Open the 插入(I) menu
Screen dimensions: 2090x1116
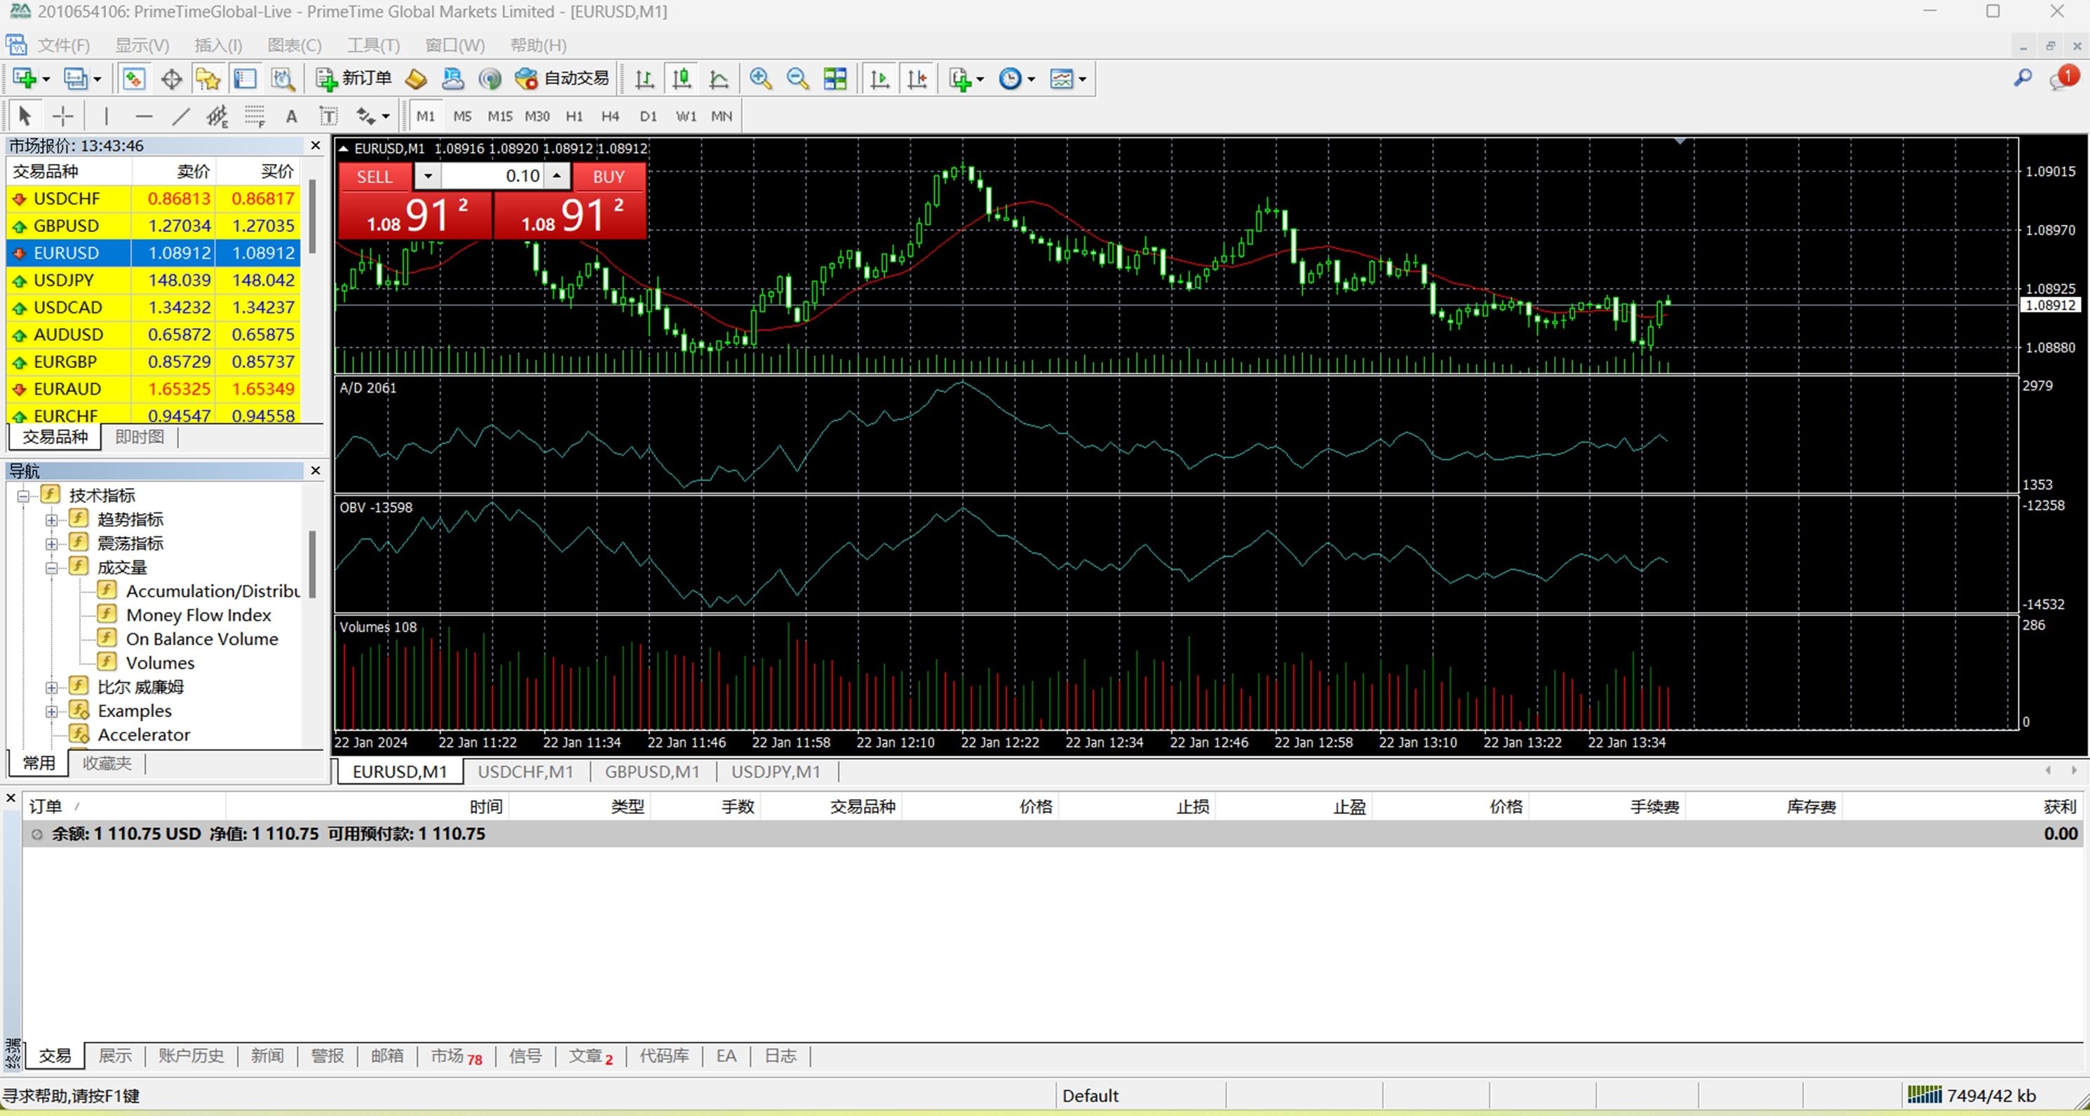point(218,46)
